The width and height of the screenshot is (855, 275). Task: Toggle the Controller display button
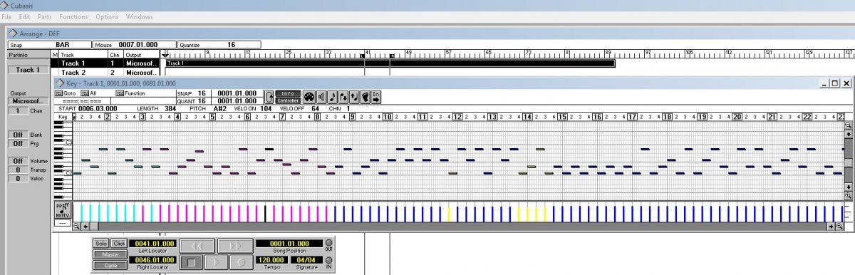point(288,100)
